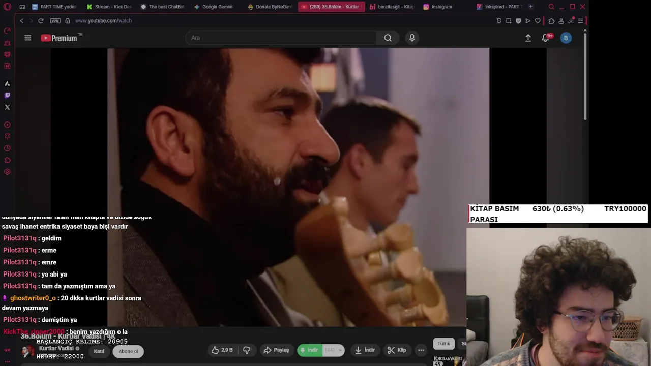Open the extensions cube icon
The image size is (651, 366).
(551, 21)
